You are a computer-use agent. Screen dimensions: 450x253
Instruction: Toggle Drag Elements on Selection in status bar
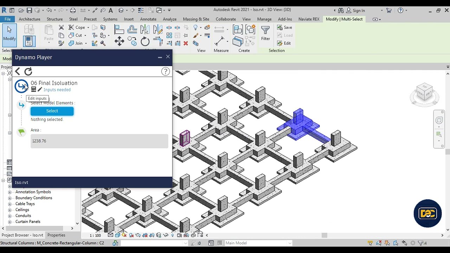[405, 243]
